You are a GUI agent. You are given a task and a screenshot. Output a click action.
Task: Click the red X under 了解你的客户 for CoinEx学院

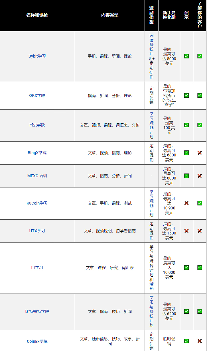pyautogui.click(x=200, y=341)
